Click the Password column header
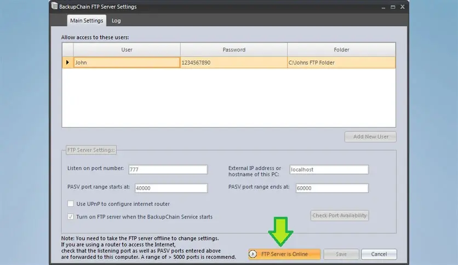The image size is (458, 265). click(x=234, y=50)
